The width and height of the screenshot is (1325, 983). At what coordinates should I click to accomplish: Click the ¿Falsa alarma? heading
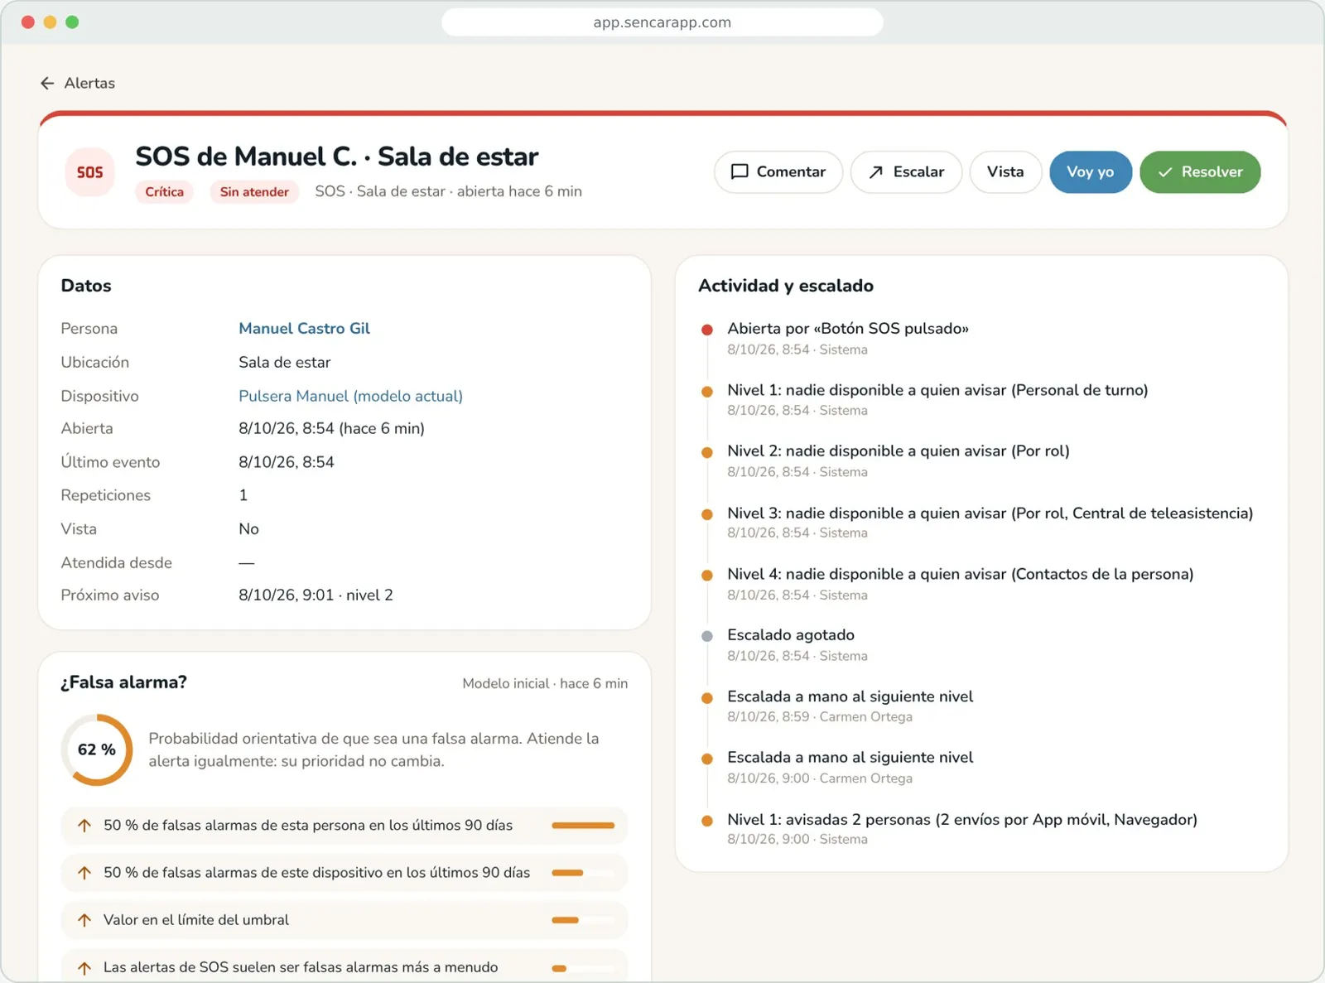[123, 682]
